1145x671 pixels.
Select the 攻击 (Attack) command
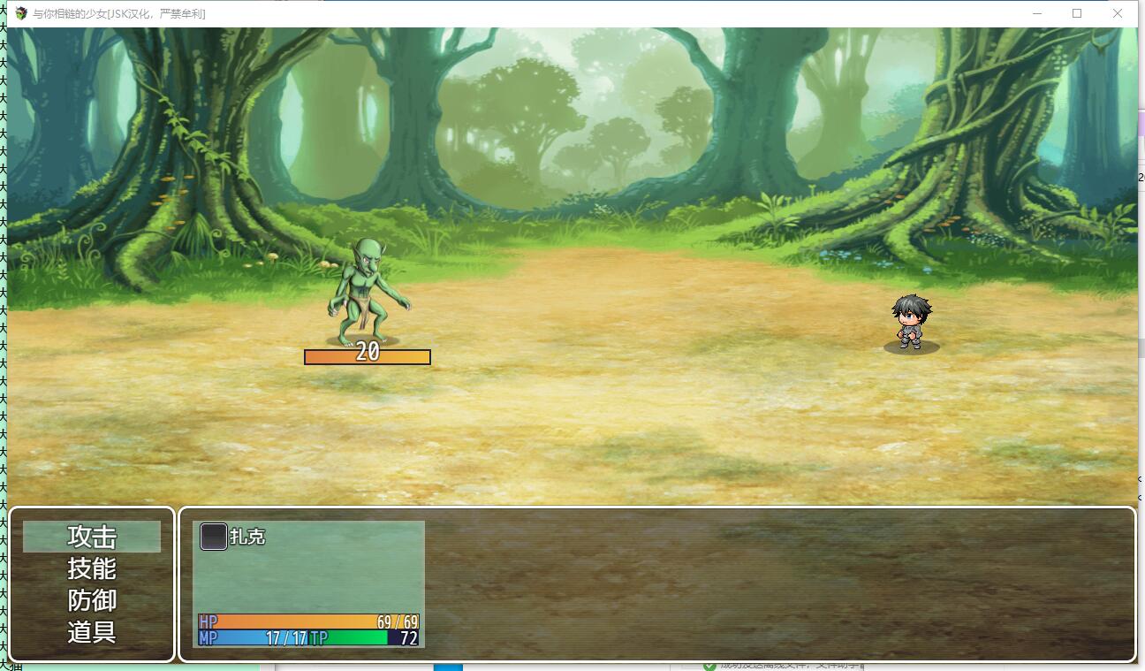click(92, 537)
